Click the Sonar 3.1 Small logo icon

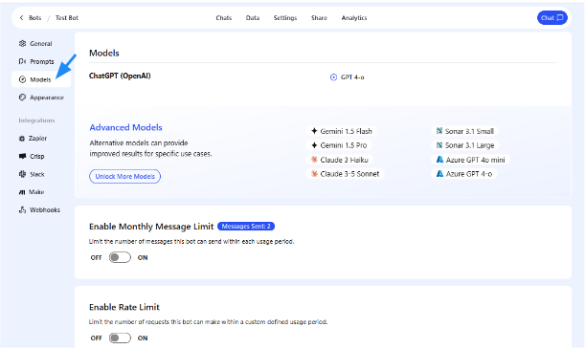coord(439,131)
